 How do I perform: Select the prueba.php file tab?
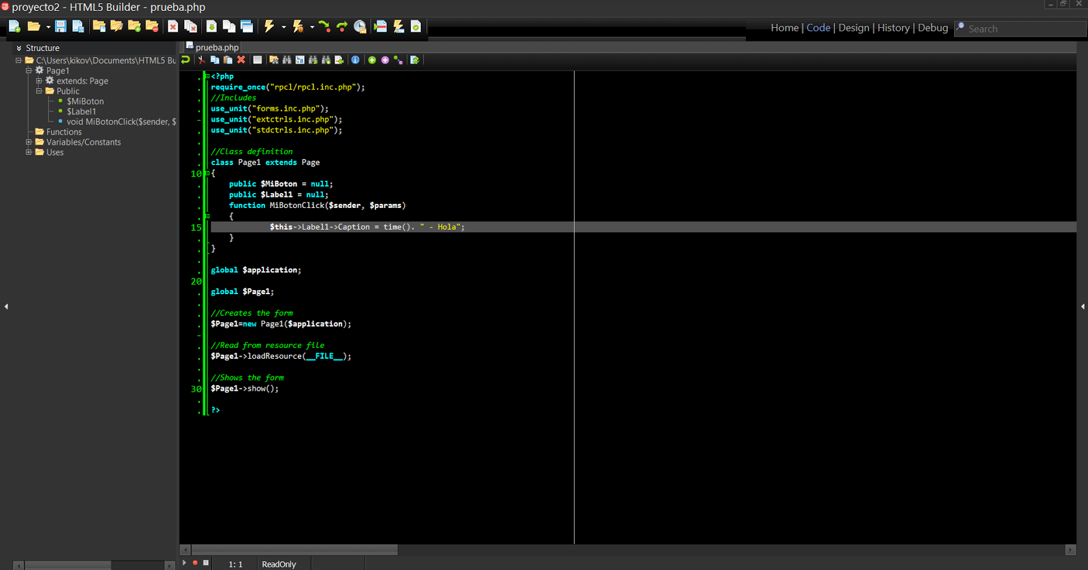tap(216, 48)
